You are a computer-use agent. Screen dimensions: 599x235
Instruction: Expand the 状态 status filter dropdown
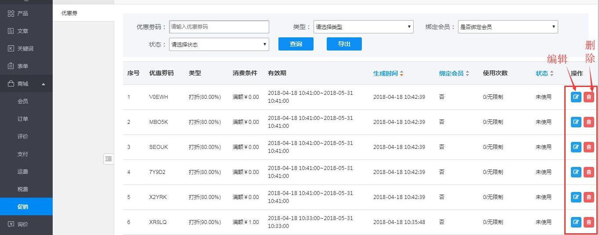coord(219,44)
